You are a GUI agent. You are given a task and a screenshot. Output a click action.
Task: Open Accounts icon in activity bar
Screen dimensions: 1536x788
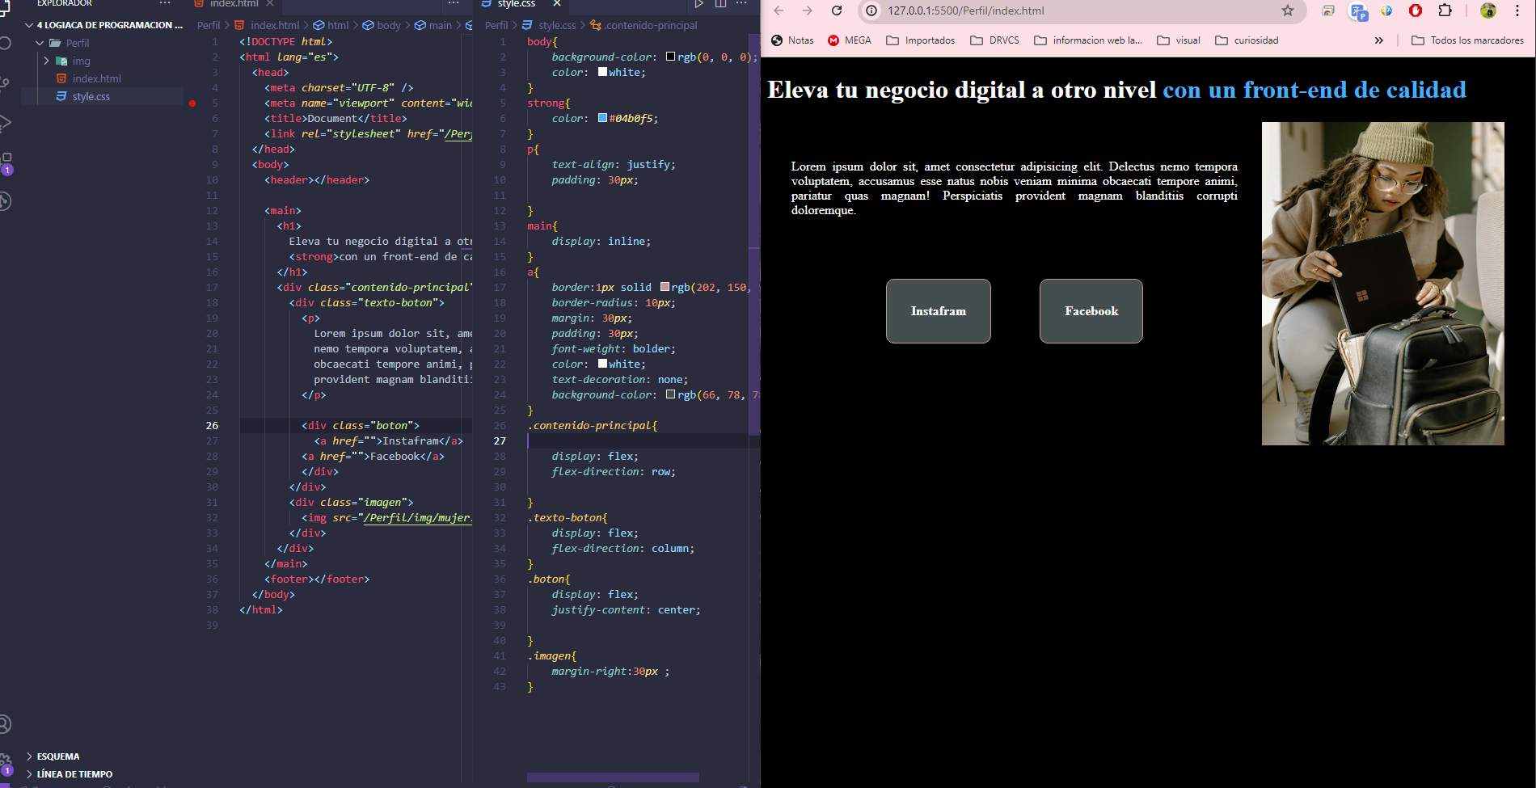point(5,724)
